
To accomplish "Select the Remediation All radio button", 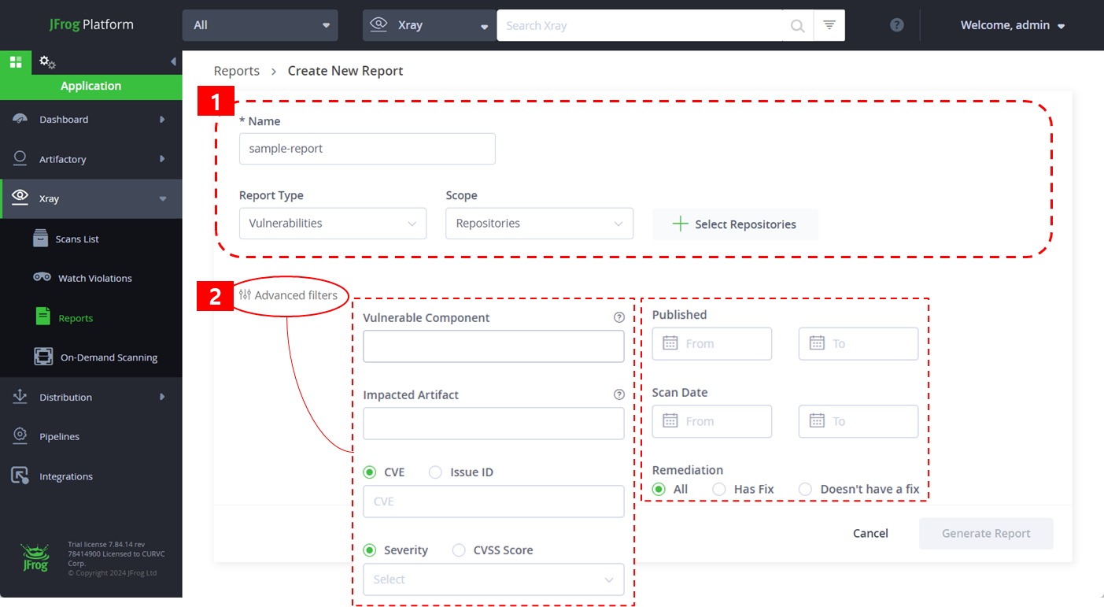I will point(659,489).
